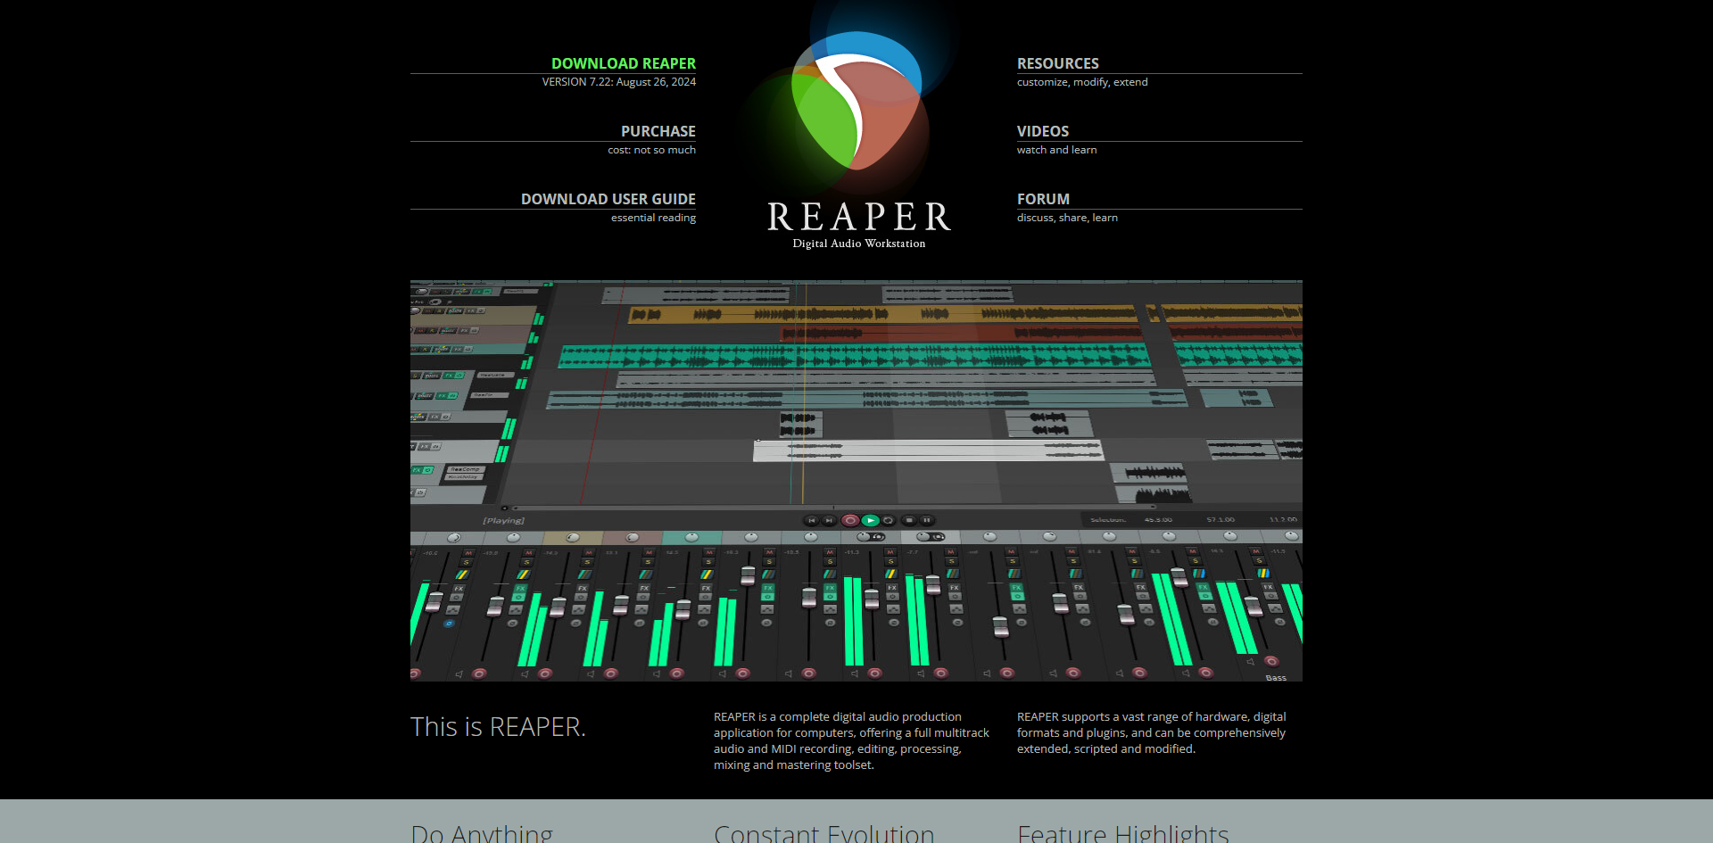Visit the Forum link

point(1043,199)
